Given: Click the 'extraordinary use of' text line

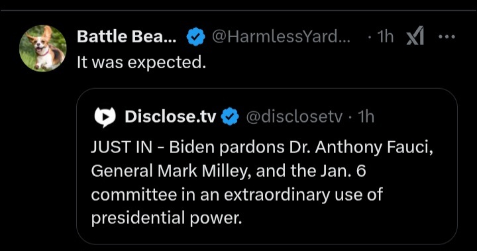Looking at the screenshot, I should 303,195.
